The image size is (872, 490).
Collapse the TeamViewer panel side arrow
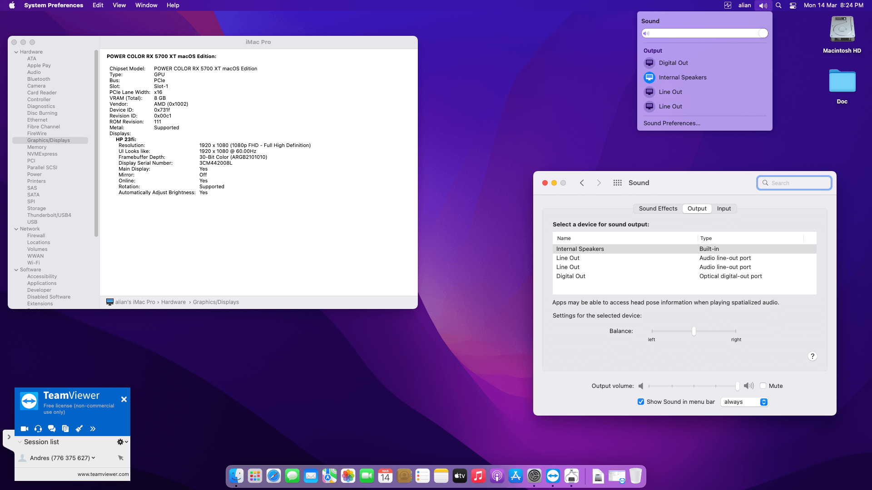click(9, 437)
